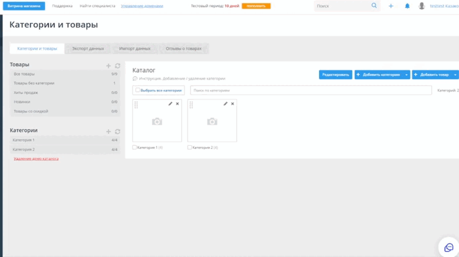The height and width of the screenshot is (257, 459).
Task: Select Товары со скидкой row
Action: (x=65, y=111)
